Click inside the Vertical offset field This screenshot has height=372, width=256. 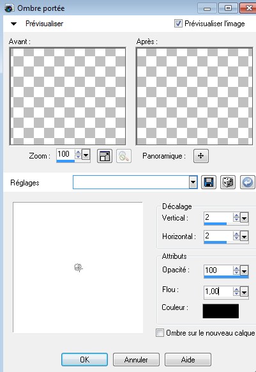pyautogui.click(x=218, y=217)
